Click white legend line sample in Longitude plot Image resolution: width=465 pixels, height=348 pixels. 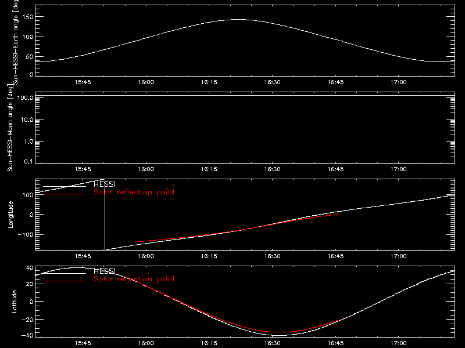pyautogui.click(x=65, y=186)
